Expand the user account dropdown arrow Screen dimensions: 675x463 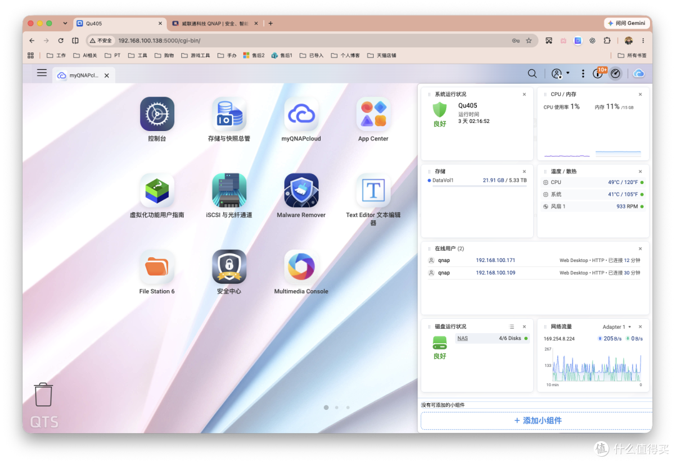pyautogui.click(x=567, y=73)
